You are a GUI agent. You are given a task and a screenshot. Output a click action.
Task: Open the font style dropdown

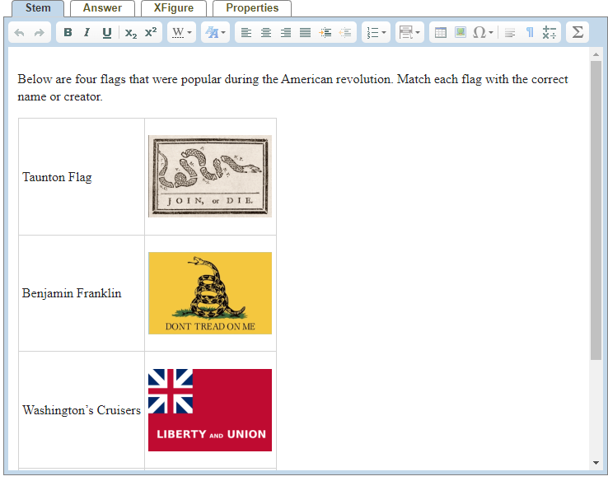pos(215,32)
